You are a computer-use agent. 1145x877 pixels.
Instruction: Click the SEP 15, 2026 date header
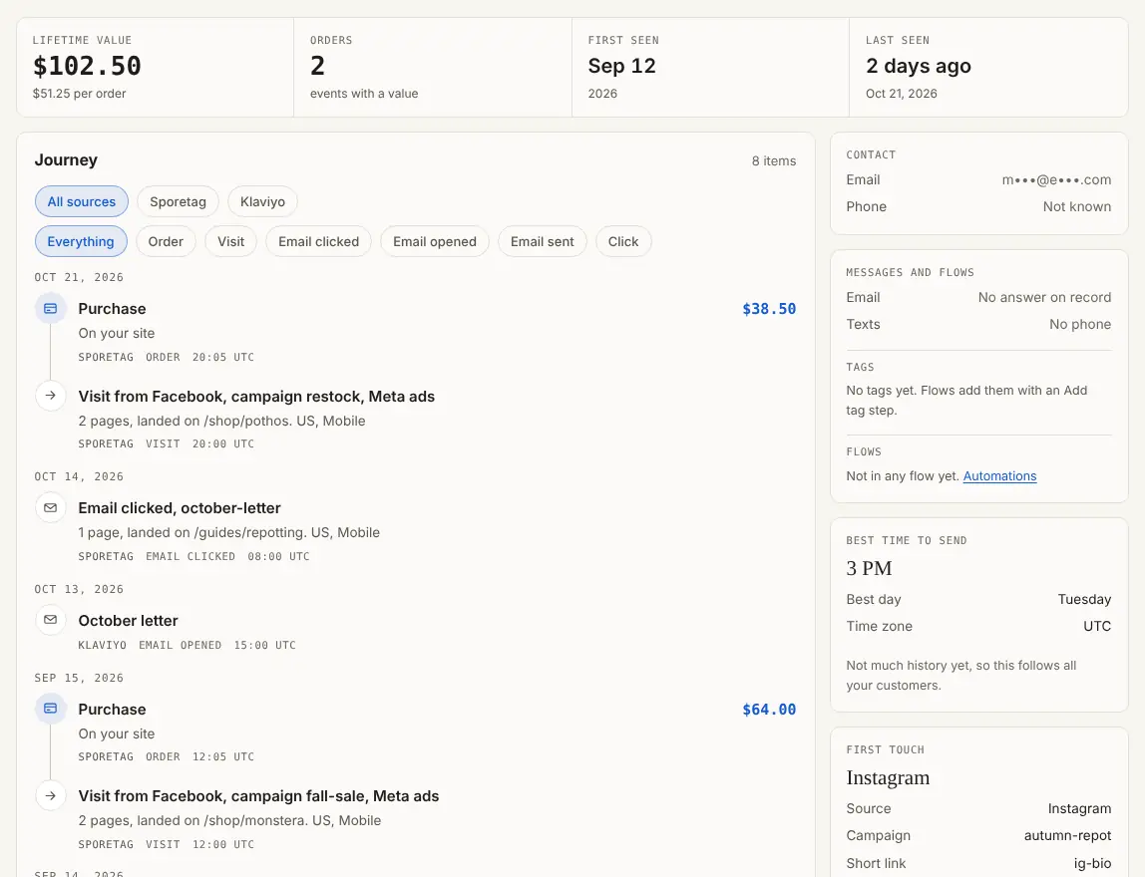tap(79, 678)
